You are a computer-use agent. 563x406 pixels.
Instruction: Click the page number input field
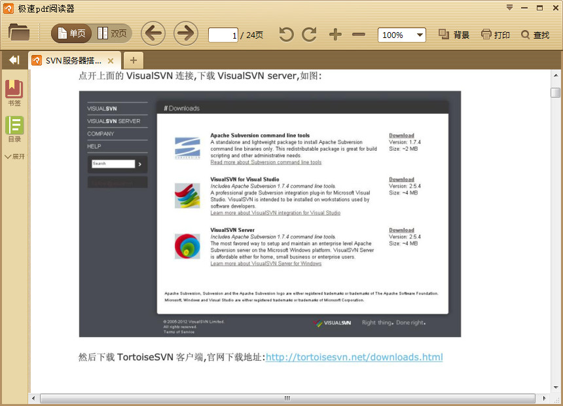[x=223, y=35]
